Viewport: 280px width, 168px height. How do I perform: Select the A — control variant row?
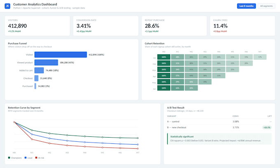click(219, 122)
